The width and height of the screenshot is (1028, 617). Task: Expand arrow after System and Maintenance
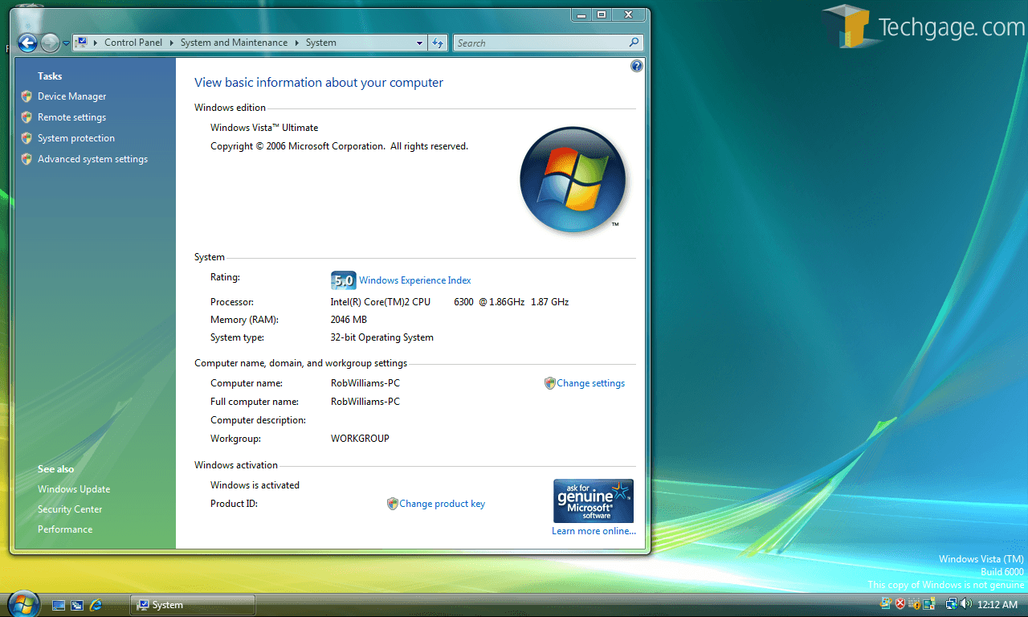click(x=297, y=43)
